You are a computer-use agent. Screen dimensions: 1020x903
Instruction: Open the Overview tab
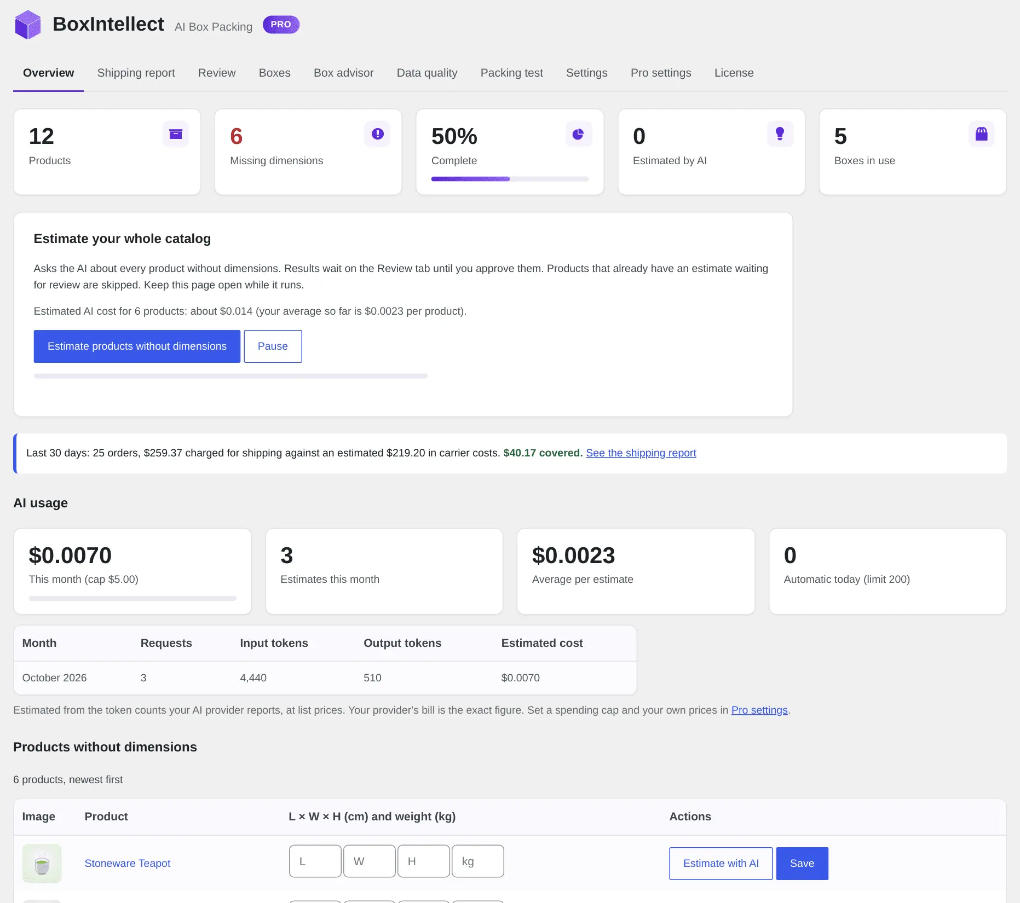pos(48,73)
